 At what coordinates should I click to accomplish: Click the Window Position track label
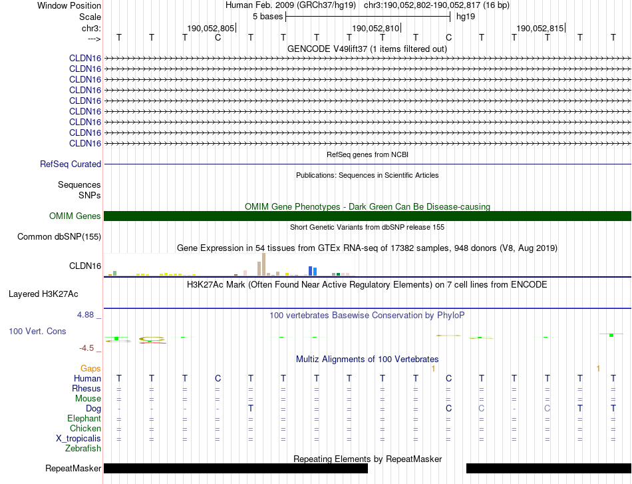(x=69, y=5)
